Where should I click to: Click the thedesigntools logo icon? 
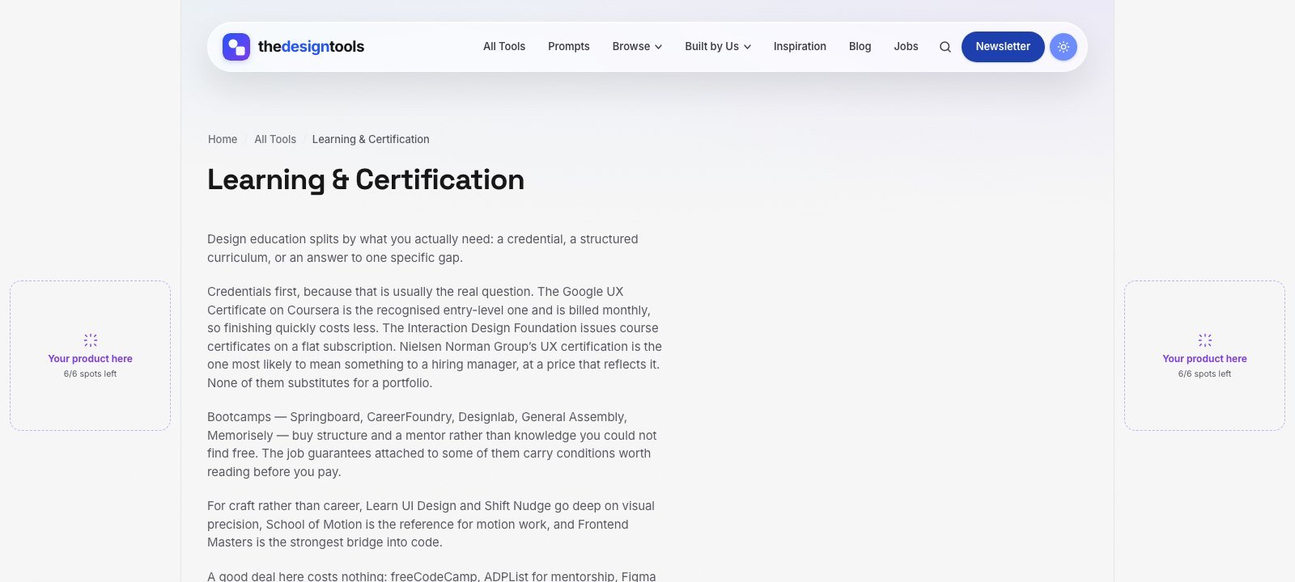(236, 47)
